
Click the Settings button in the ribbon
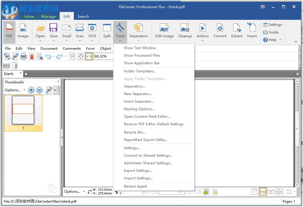pyautogui.click(x=272, y=25)
